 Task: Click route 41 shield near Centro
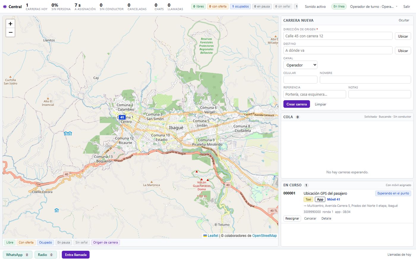point(122,117)
